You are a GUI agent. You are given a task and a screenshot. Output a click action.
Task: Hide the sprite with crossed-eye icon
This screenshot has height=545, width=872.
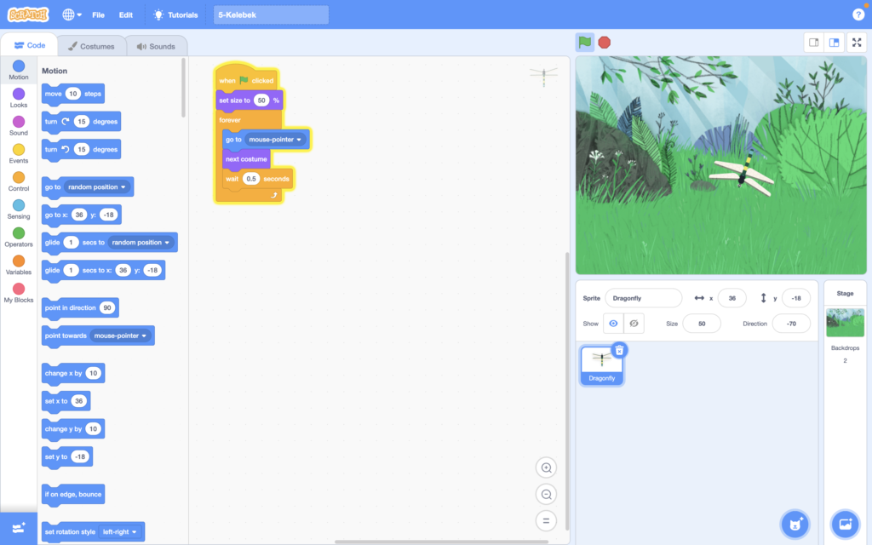point(634,324)
